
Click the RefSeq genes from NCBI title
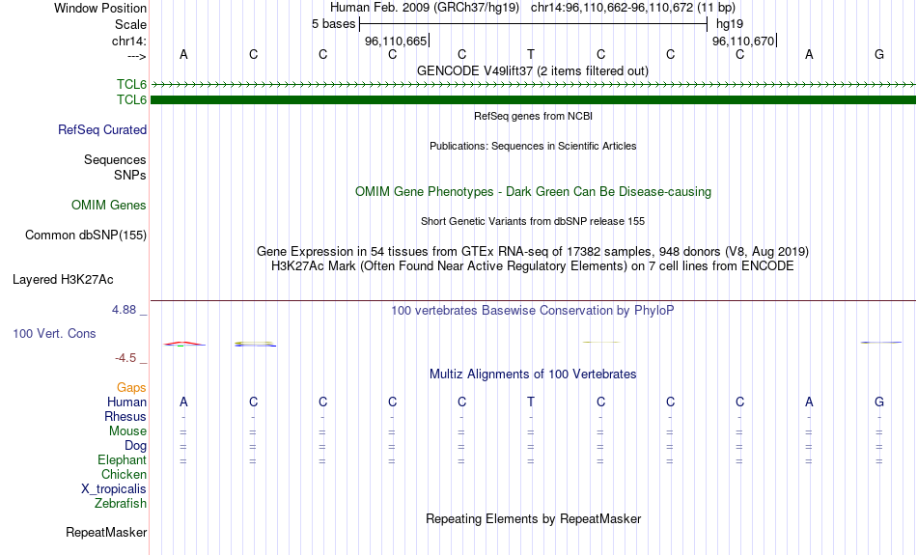(x=533, y=116)
